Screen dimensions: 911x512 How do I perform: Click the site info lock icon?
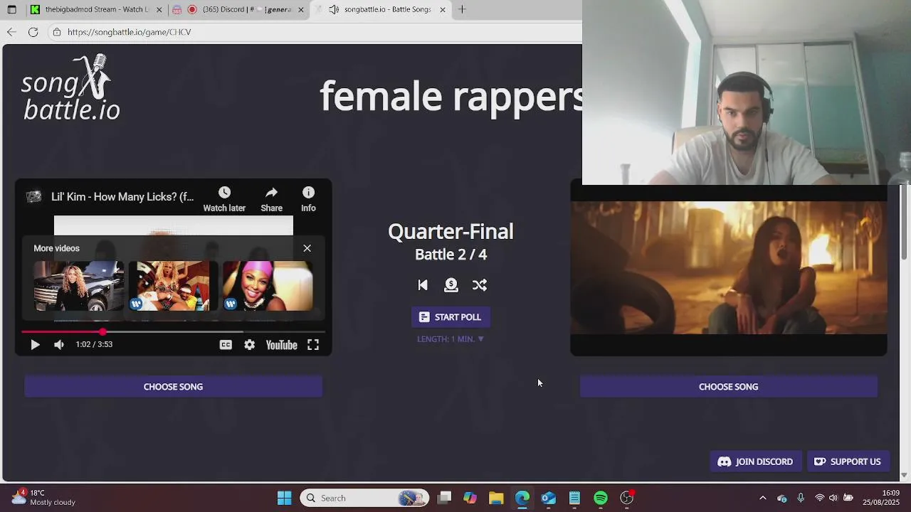[57, 32]
